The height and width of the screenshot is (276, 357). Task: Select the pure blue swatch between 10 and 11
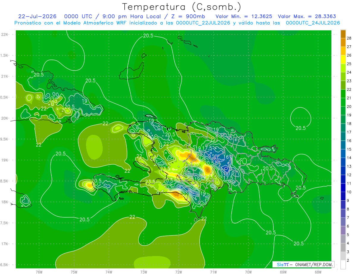coord(343,188)
